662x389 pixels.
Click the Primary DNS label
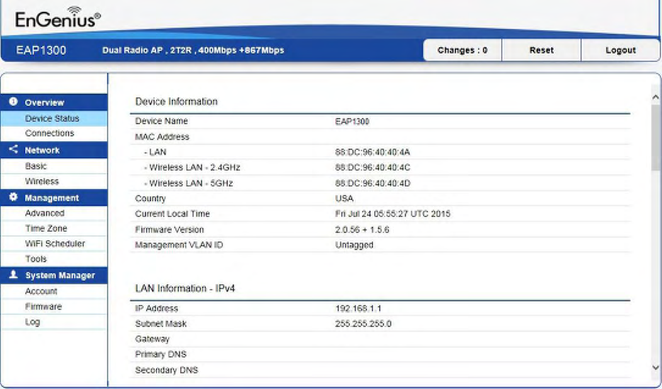[160, 354]
